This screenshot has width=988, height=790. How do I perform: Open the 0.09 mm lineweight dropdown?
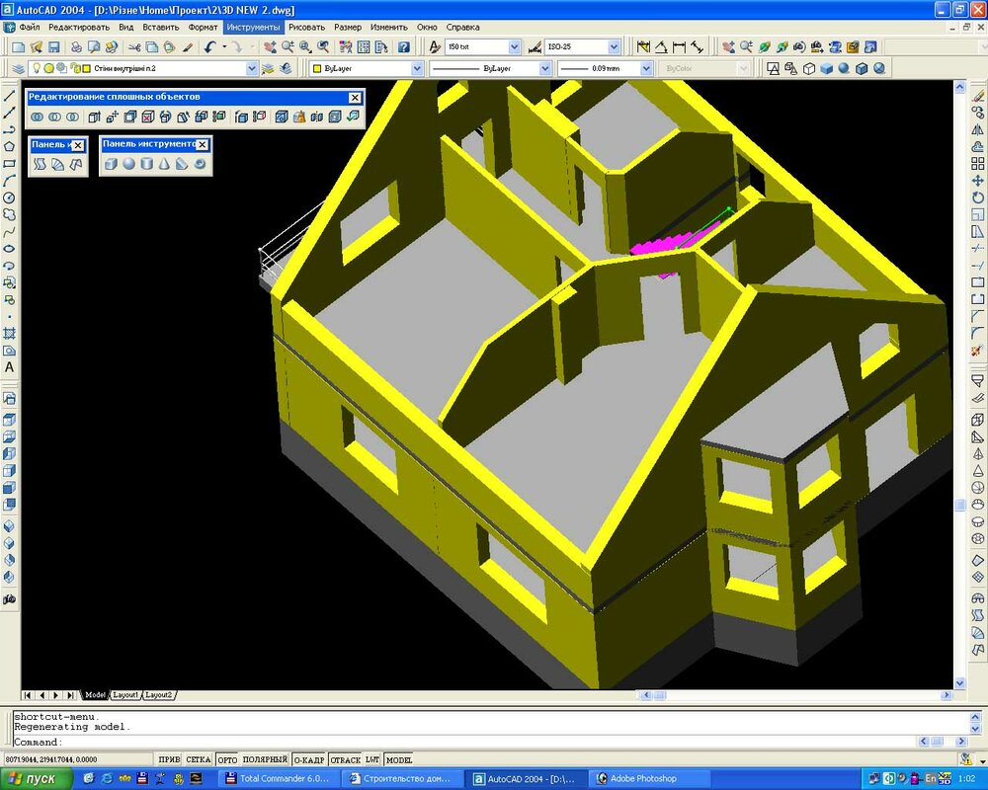646,68
